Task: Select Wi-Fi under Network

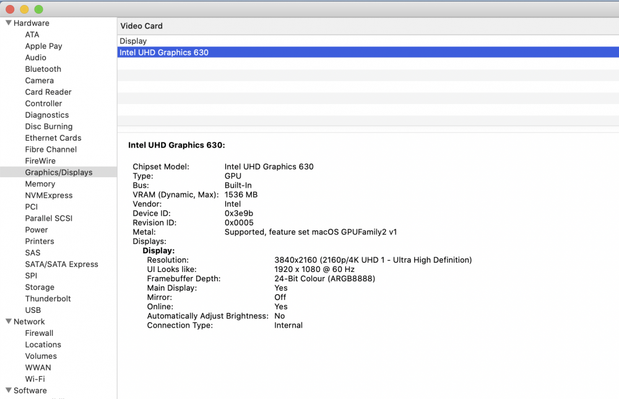Action: (35, 379)
